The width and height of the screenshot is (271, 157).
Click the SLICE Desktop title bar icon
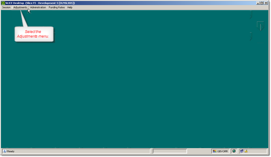pos(3,3)
